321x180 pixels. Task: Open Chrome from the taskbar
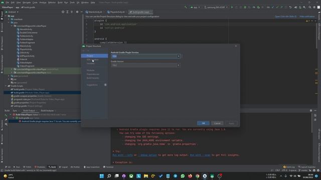tap(197, 176)
